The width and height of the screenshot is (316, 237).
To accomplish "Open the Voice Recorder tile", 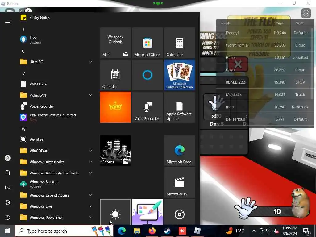I will click(147, 107).
